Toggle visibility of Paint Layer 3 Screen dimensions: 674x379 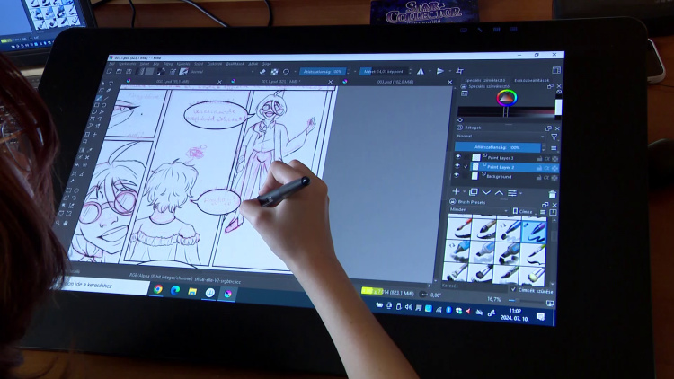[458, 157]
